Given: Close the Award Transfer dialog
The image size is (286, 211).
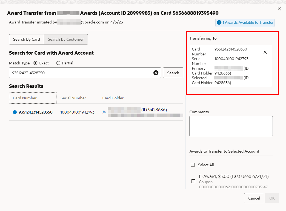Looking at the screenshot, I should [279, 9].
